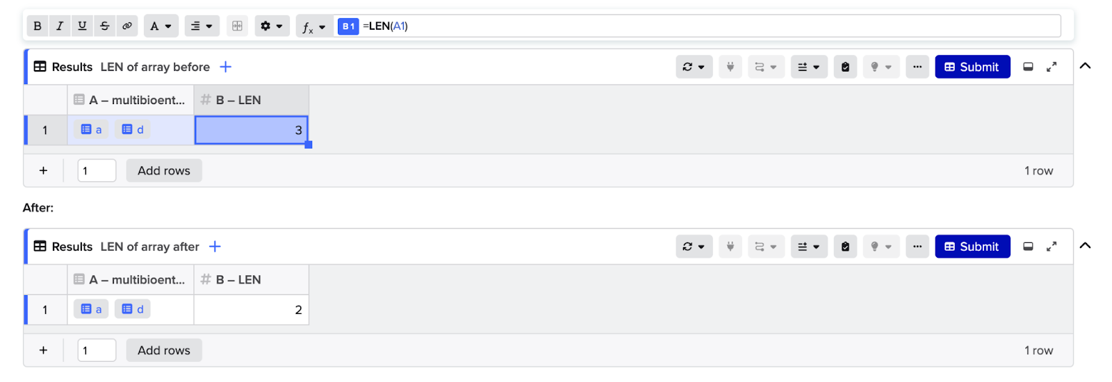Open the fx function dropdown
The image size is (1112, 382).
314,26
